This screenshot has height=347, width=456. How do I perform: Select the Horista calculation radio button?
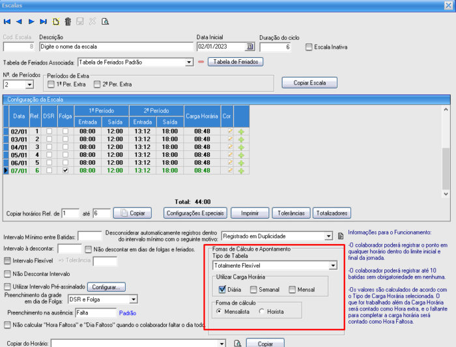[x=263, y=312]
